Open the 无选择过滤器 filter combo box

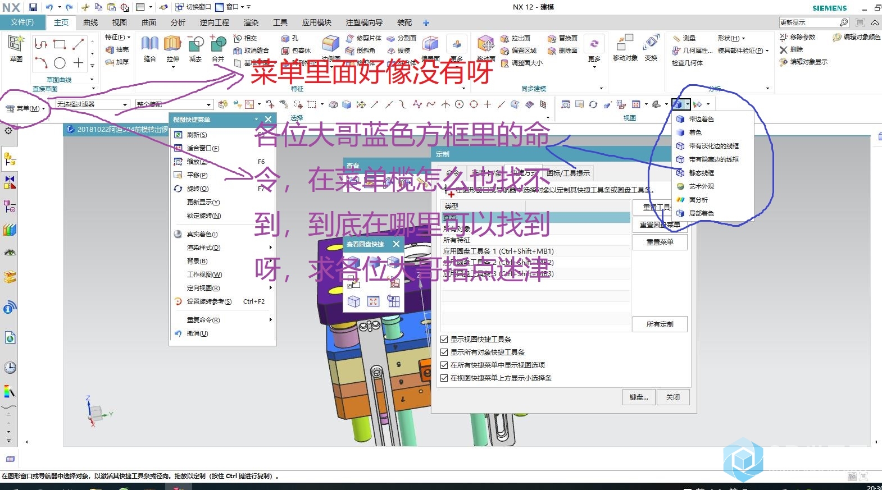click(x=93, y=104)
